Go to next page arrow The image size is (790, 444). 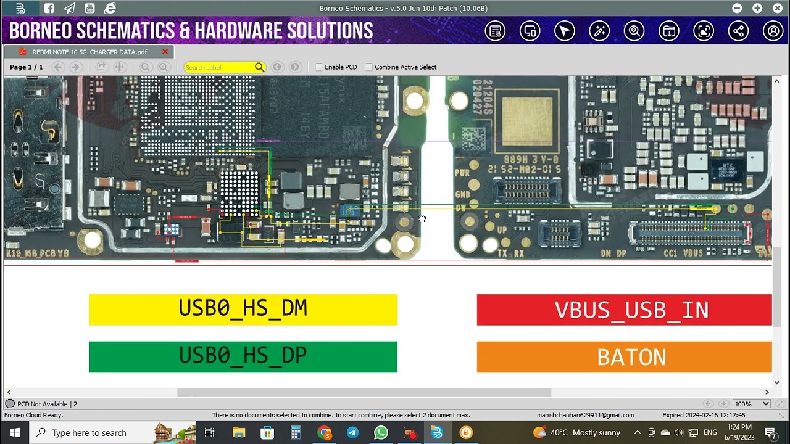coord(76,67)
